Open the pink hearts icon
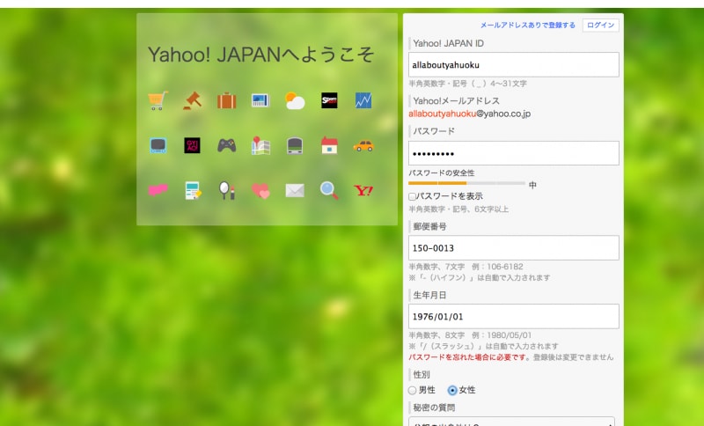 pos(260,190)
